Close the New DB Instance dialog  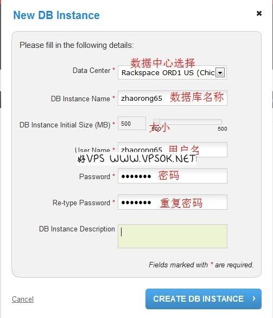(259, 14)
